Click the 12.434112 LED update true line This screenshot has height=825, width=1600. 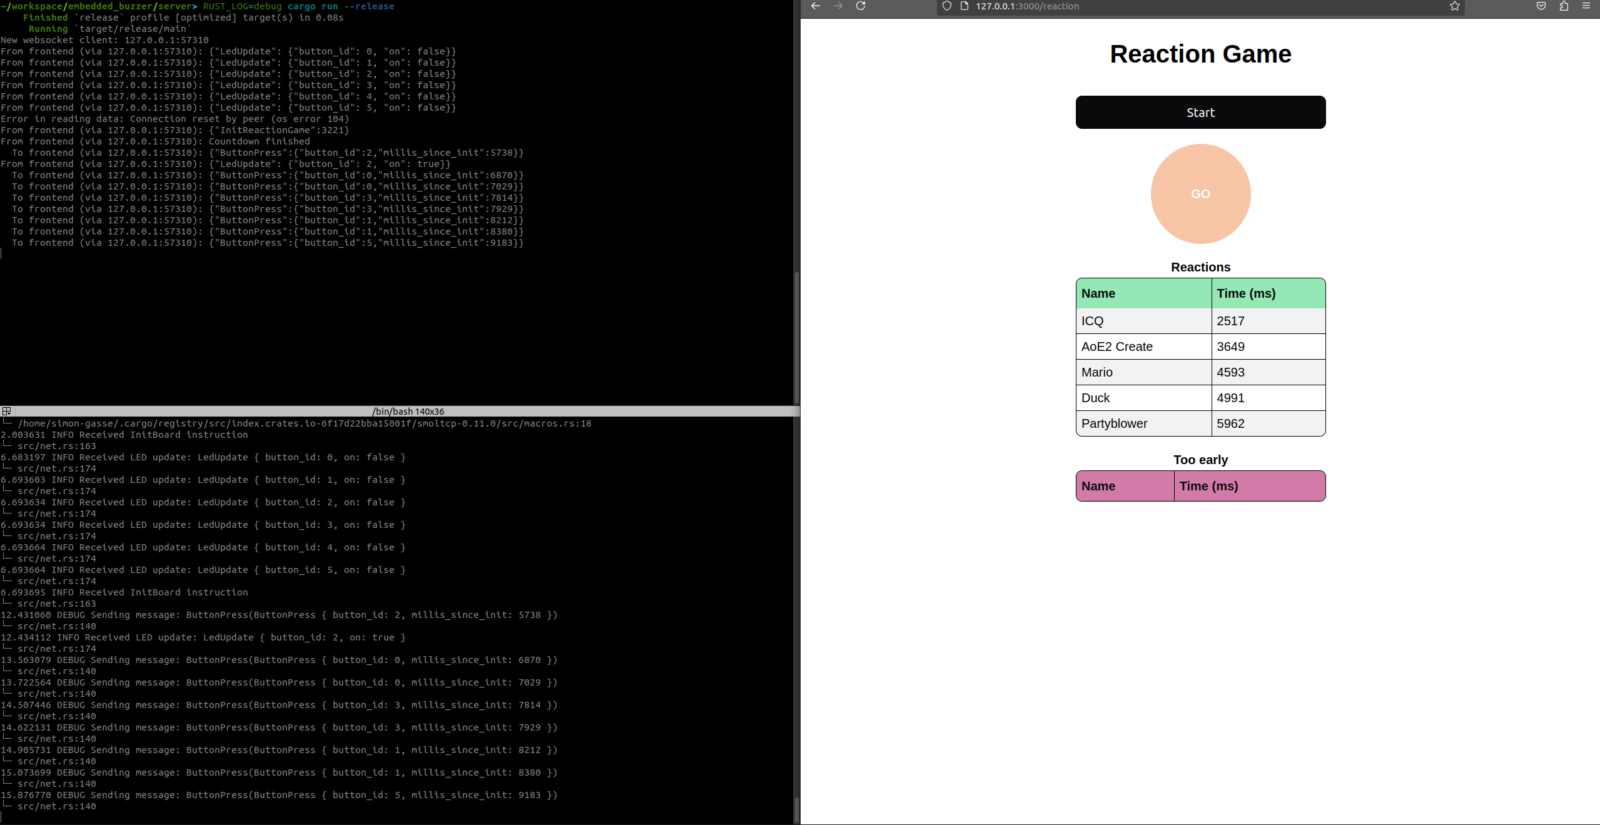click(x=203, y=637)
